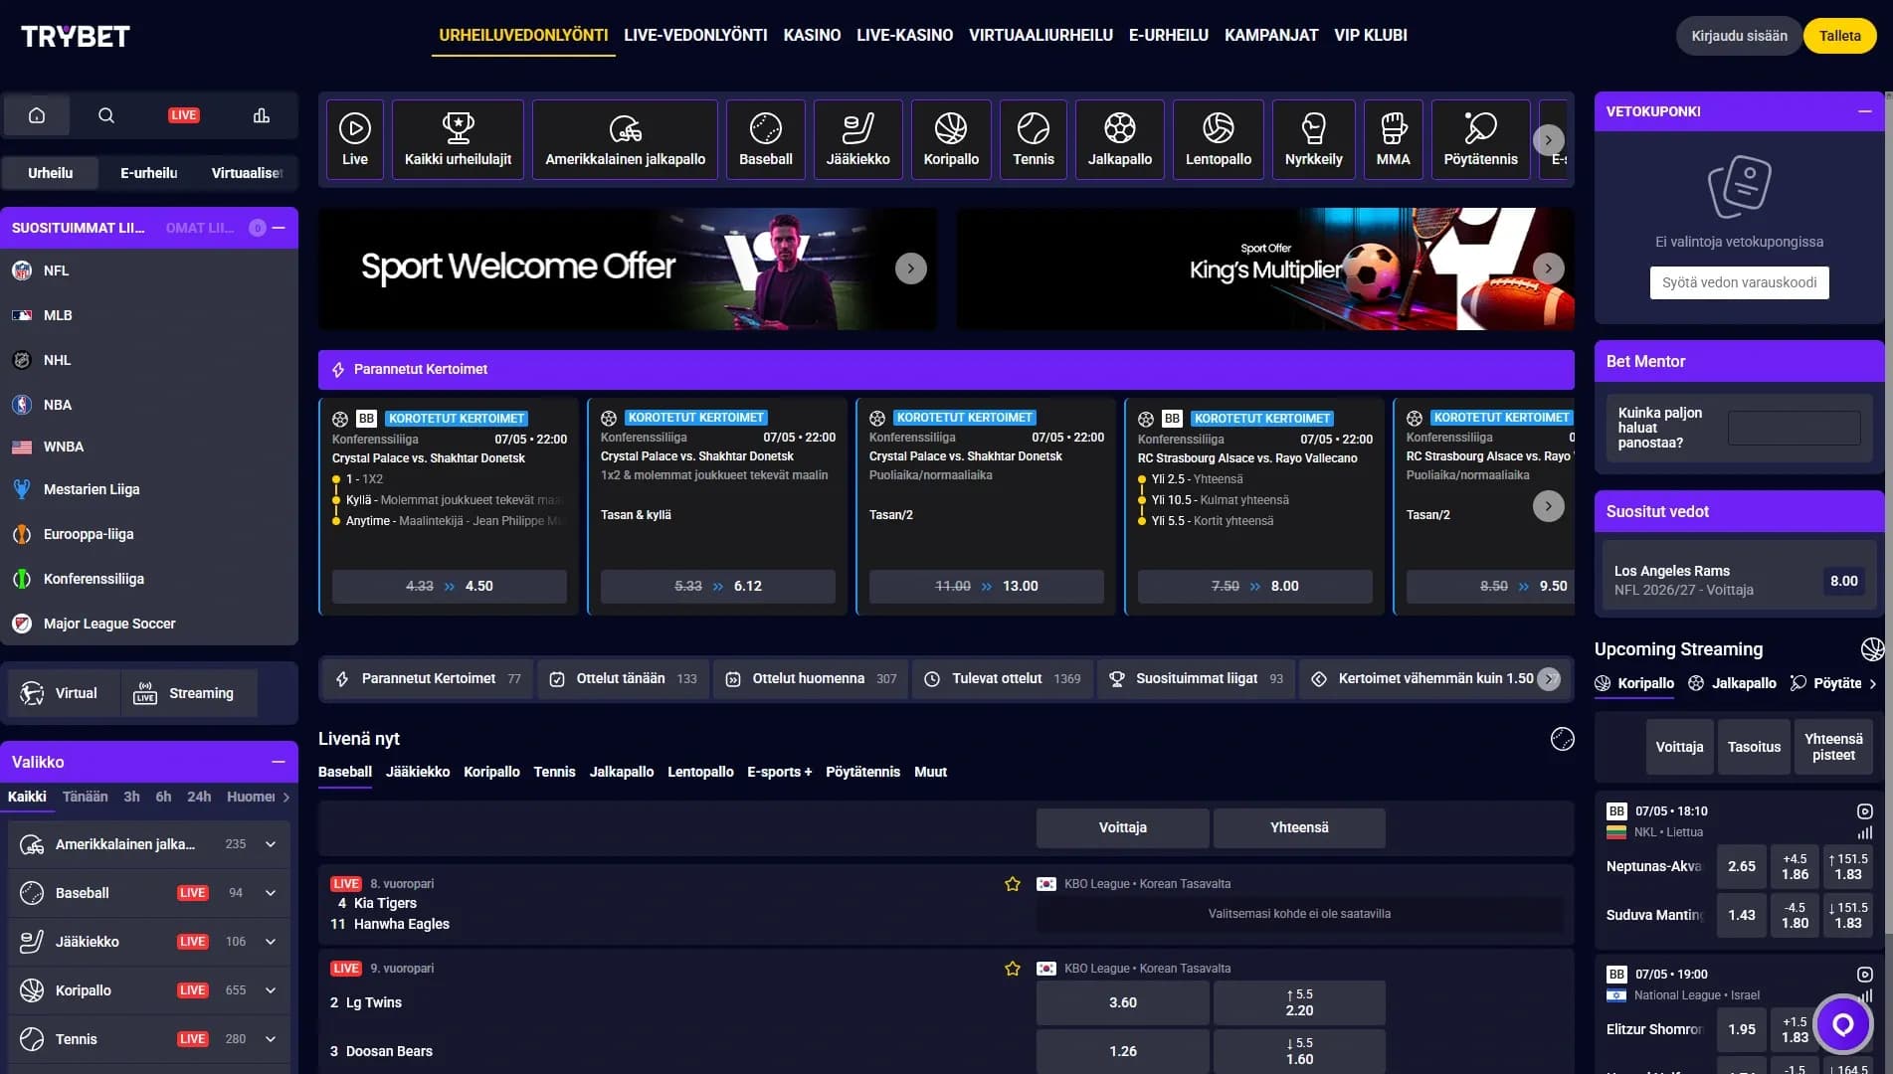Choose the Jalkapallo sport tile

[1120, 139]
